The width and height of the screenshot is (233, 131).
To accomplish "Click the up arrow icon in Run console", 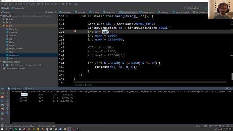I will tap(7, 93).
